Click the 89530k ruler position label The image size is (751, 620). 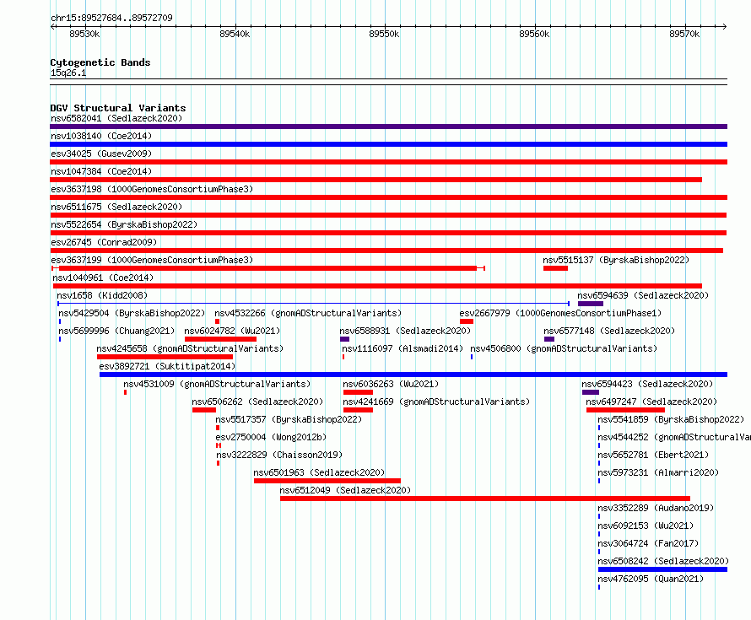tap(84, 34)
